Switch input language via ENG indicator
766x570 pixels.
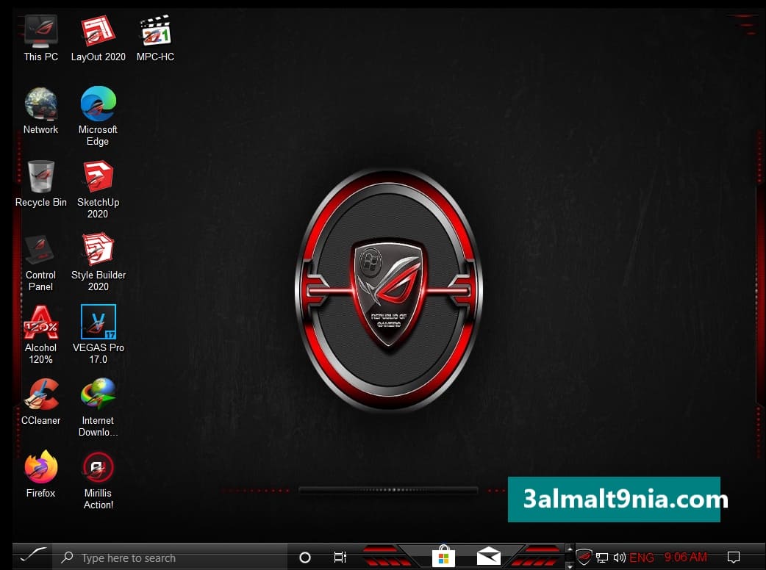coord(642,558)
